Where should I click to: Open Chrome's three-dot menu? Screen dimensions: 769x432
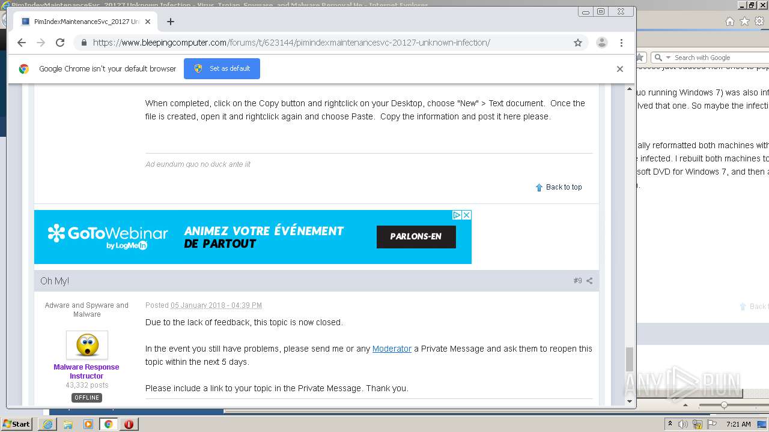coord(622,43)
